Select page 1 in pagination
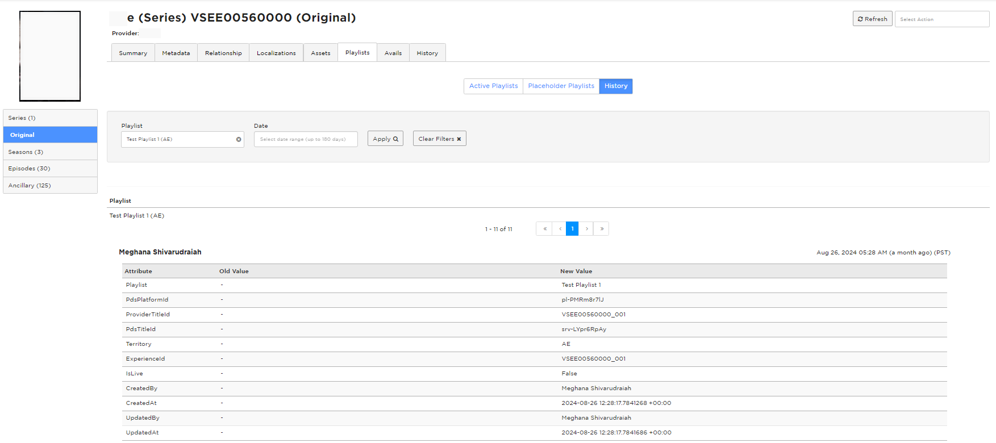The image size is (996, 443). (572, 229)
